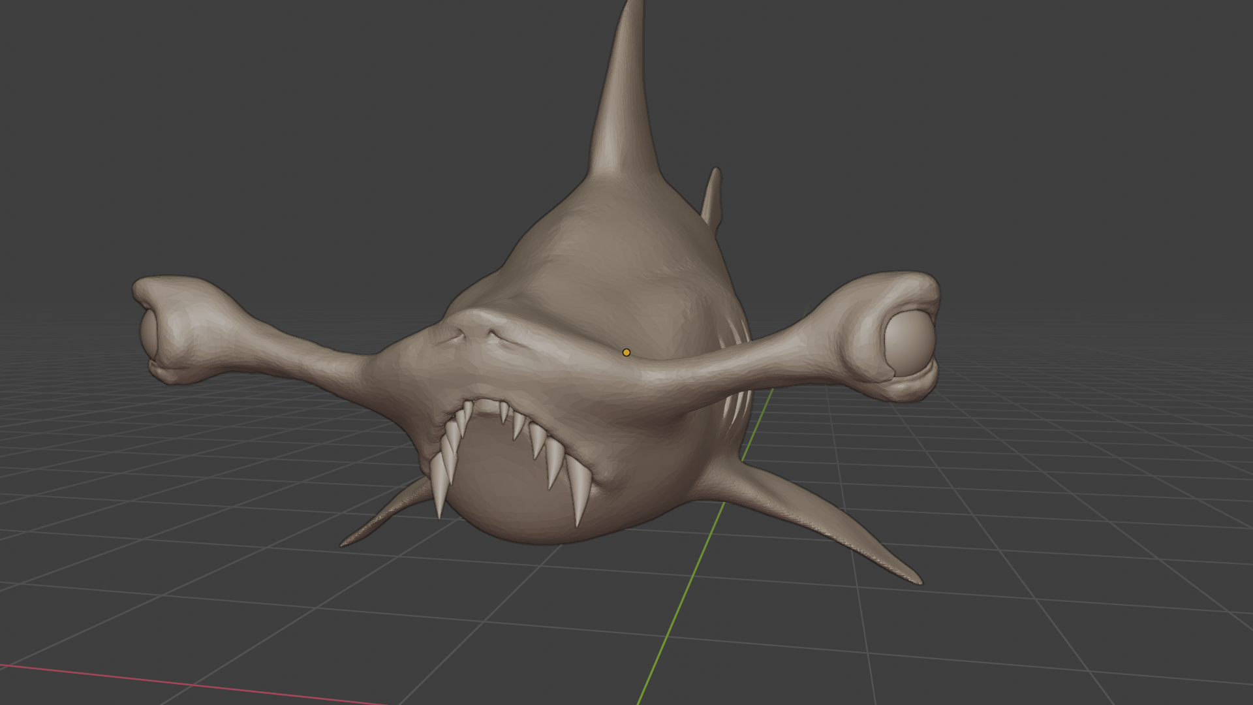Click the small rear tail fin
The width and height of the screenshot is (1253, 705).
(x=713, y=196)
